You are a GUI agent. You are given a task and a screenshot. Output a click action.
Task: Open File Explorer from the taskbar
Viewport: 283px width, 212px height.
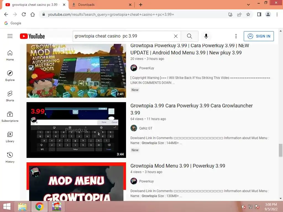[23, 206]
